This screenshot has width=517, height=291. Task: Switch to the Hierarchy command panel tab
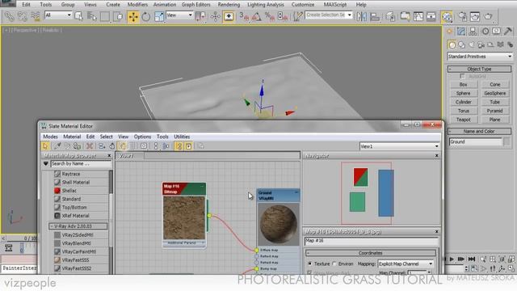tap(473, 32)
